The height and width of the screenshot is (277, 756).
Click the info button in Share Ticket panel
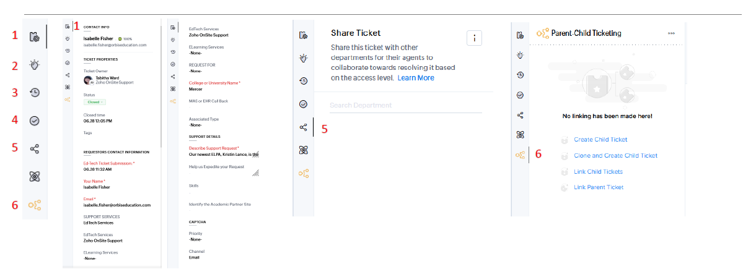coord(474,38)
